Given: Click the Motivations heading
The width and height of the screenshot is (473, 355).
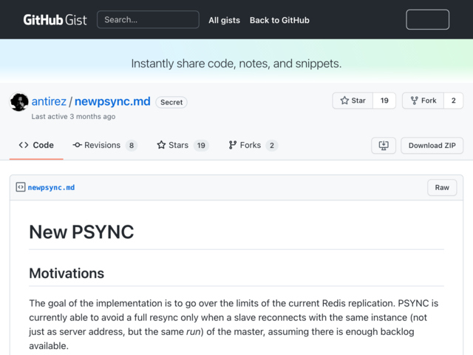Looking at the screenshot, I should click(67, 273).
